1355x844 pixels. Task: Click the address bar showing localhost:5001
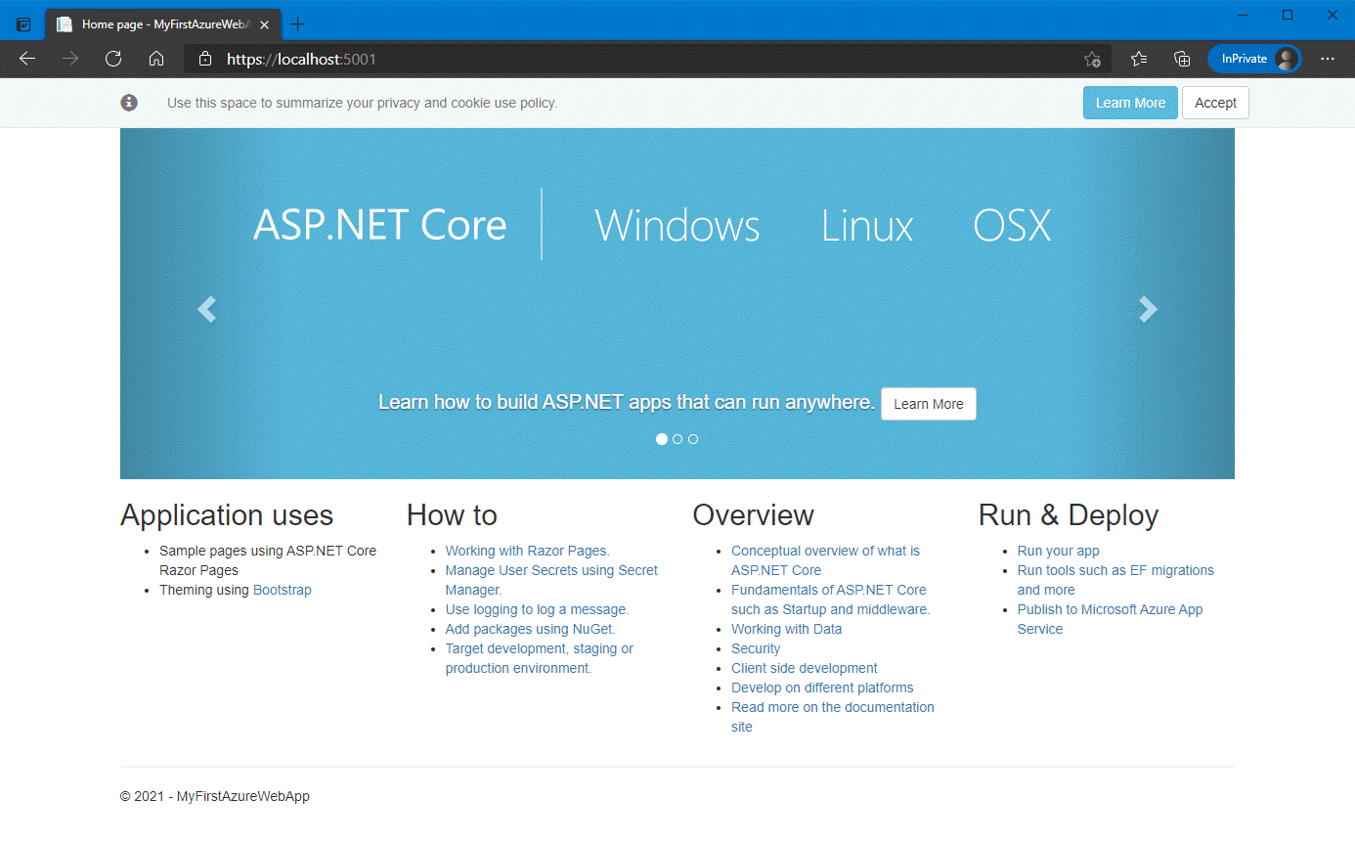coord(646,59)
